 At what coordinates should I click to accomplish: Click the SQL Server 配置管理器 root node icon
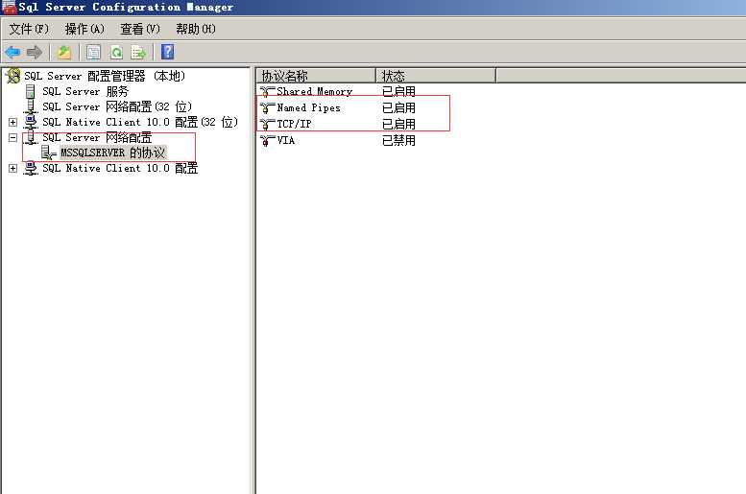13,76
